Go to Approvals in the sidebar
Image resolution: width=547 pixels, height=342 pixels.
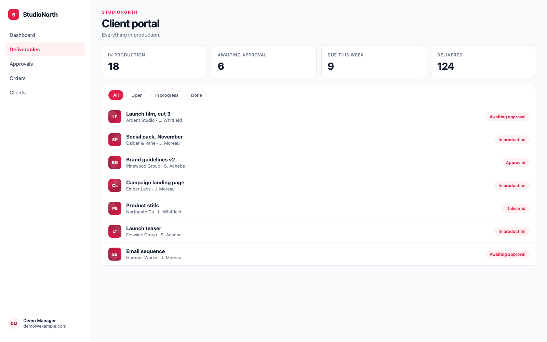pyautogui.click(x=45, y=64)
